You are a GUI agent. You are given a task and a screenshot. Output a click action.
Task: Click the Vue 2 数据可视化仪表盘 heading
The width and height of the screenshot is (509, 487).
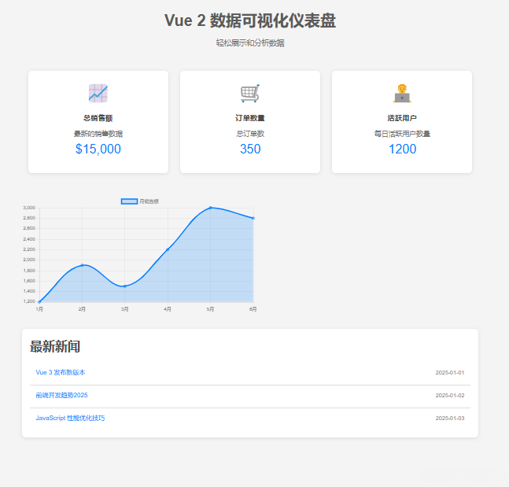tap(250, 20)
